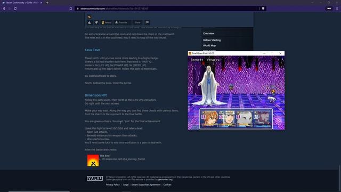Reload the Steam guide page
Viewport: 341px width, 192px height.
coord(15,9)
